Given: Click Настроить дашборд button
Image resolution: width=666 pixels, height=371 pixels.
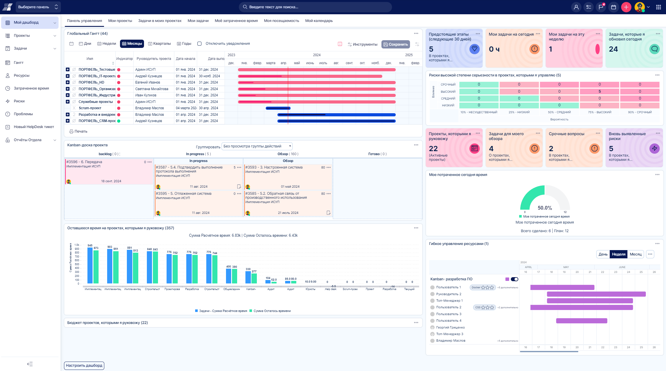Looking at the screenshot, I should coord(84,366).
